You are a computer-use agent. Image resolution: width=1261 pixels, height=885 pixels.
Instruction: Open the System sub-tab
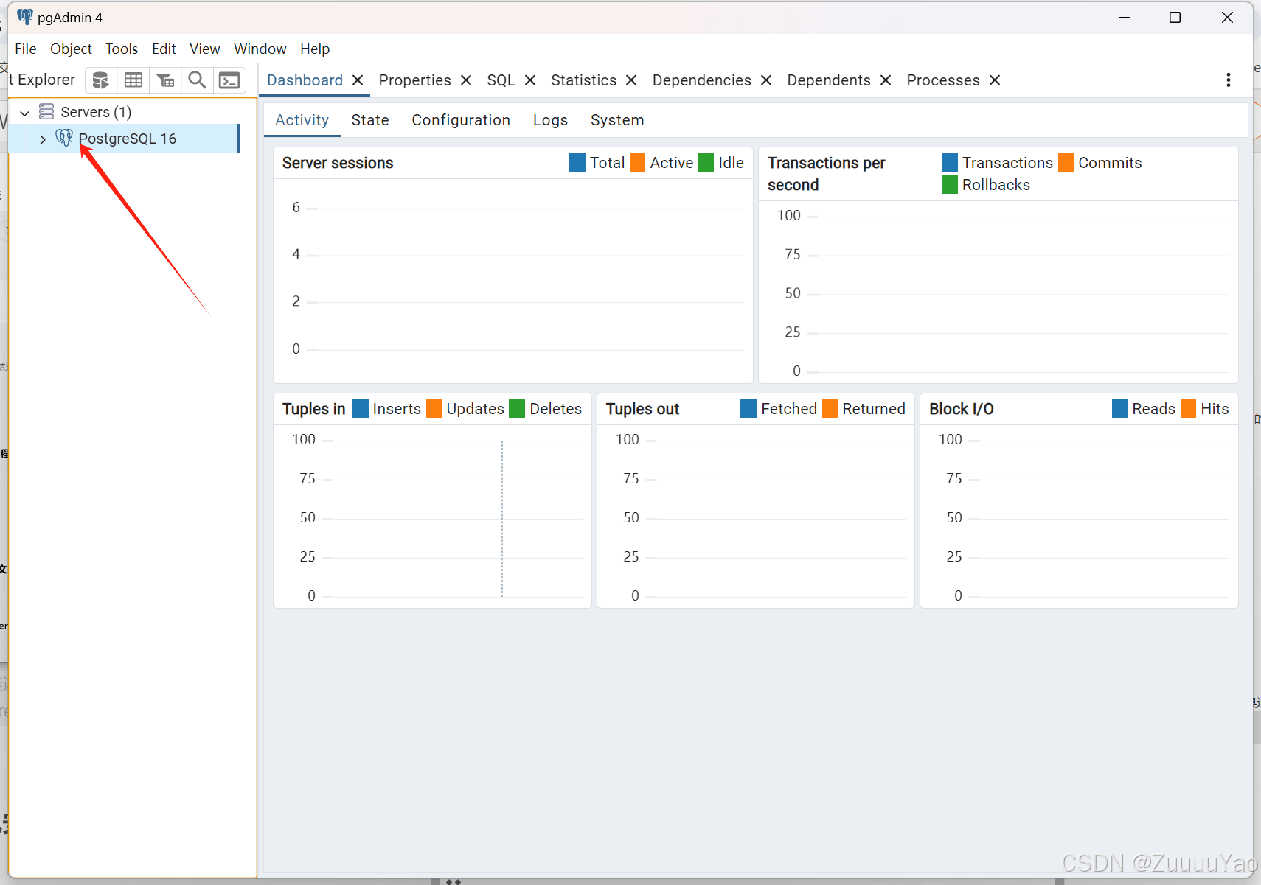[x=617, y=120]
